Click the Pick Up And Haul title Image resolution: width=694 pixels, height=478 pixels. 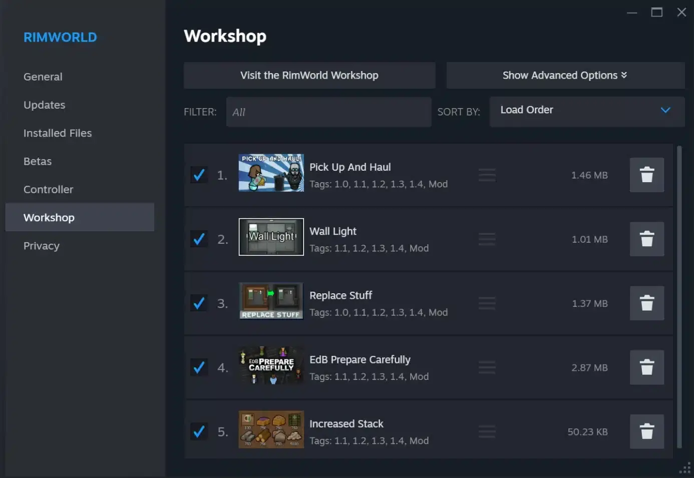point(350,167)
